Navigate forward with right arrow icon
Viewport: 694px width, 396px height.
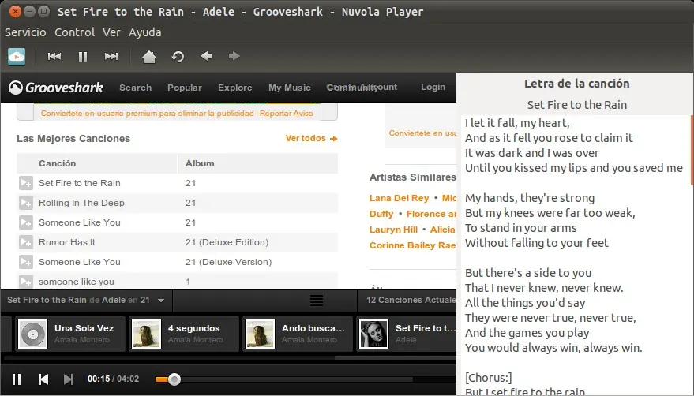tap(234, 56)
